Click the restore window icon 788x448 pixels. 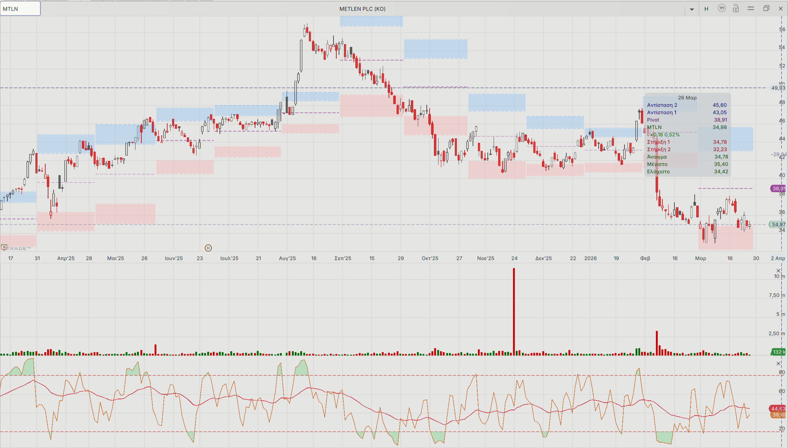[x=766, y=8]
